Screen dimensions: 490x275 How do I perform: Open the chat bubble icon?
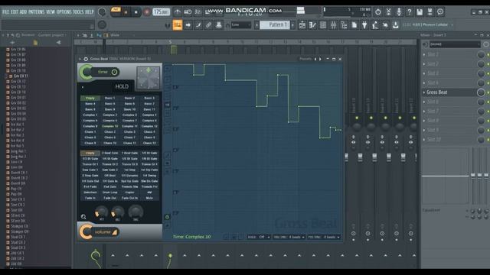440,12
